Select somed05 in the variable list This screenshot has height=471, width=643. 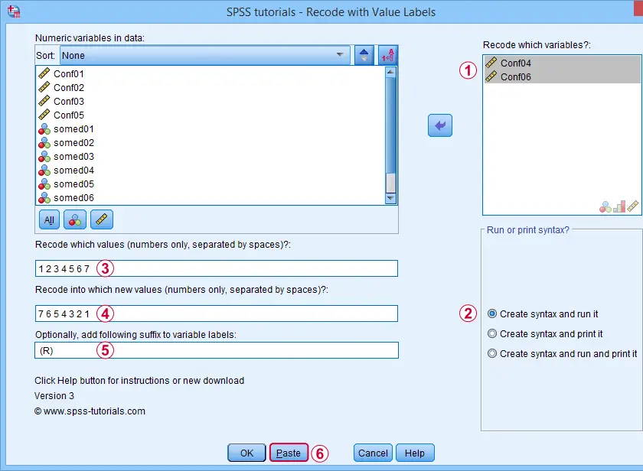tap(211, 184)
